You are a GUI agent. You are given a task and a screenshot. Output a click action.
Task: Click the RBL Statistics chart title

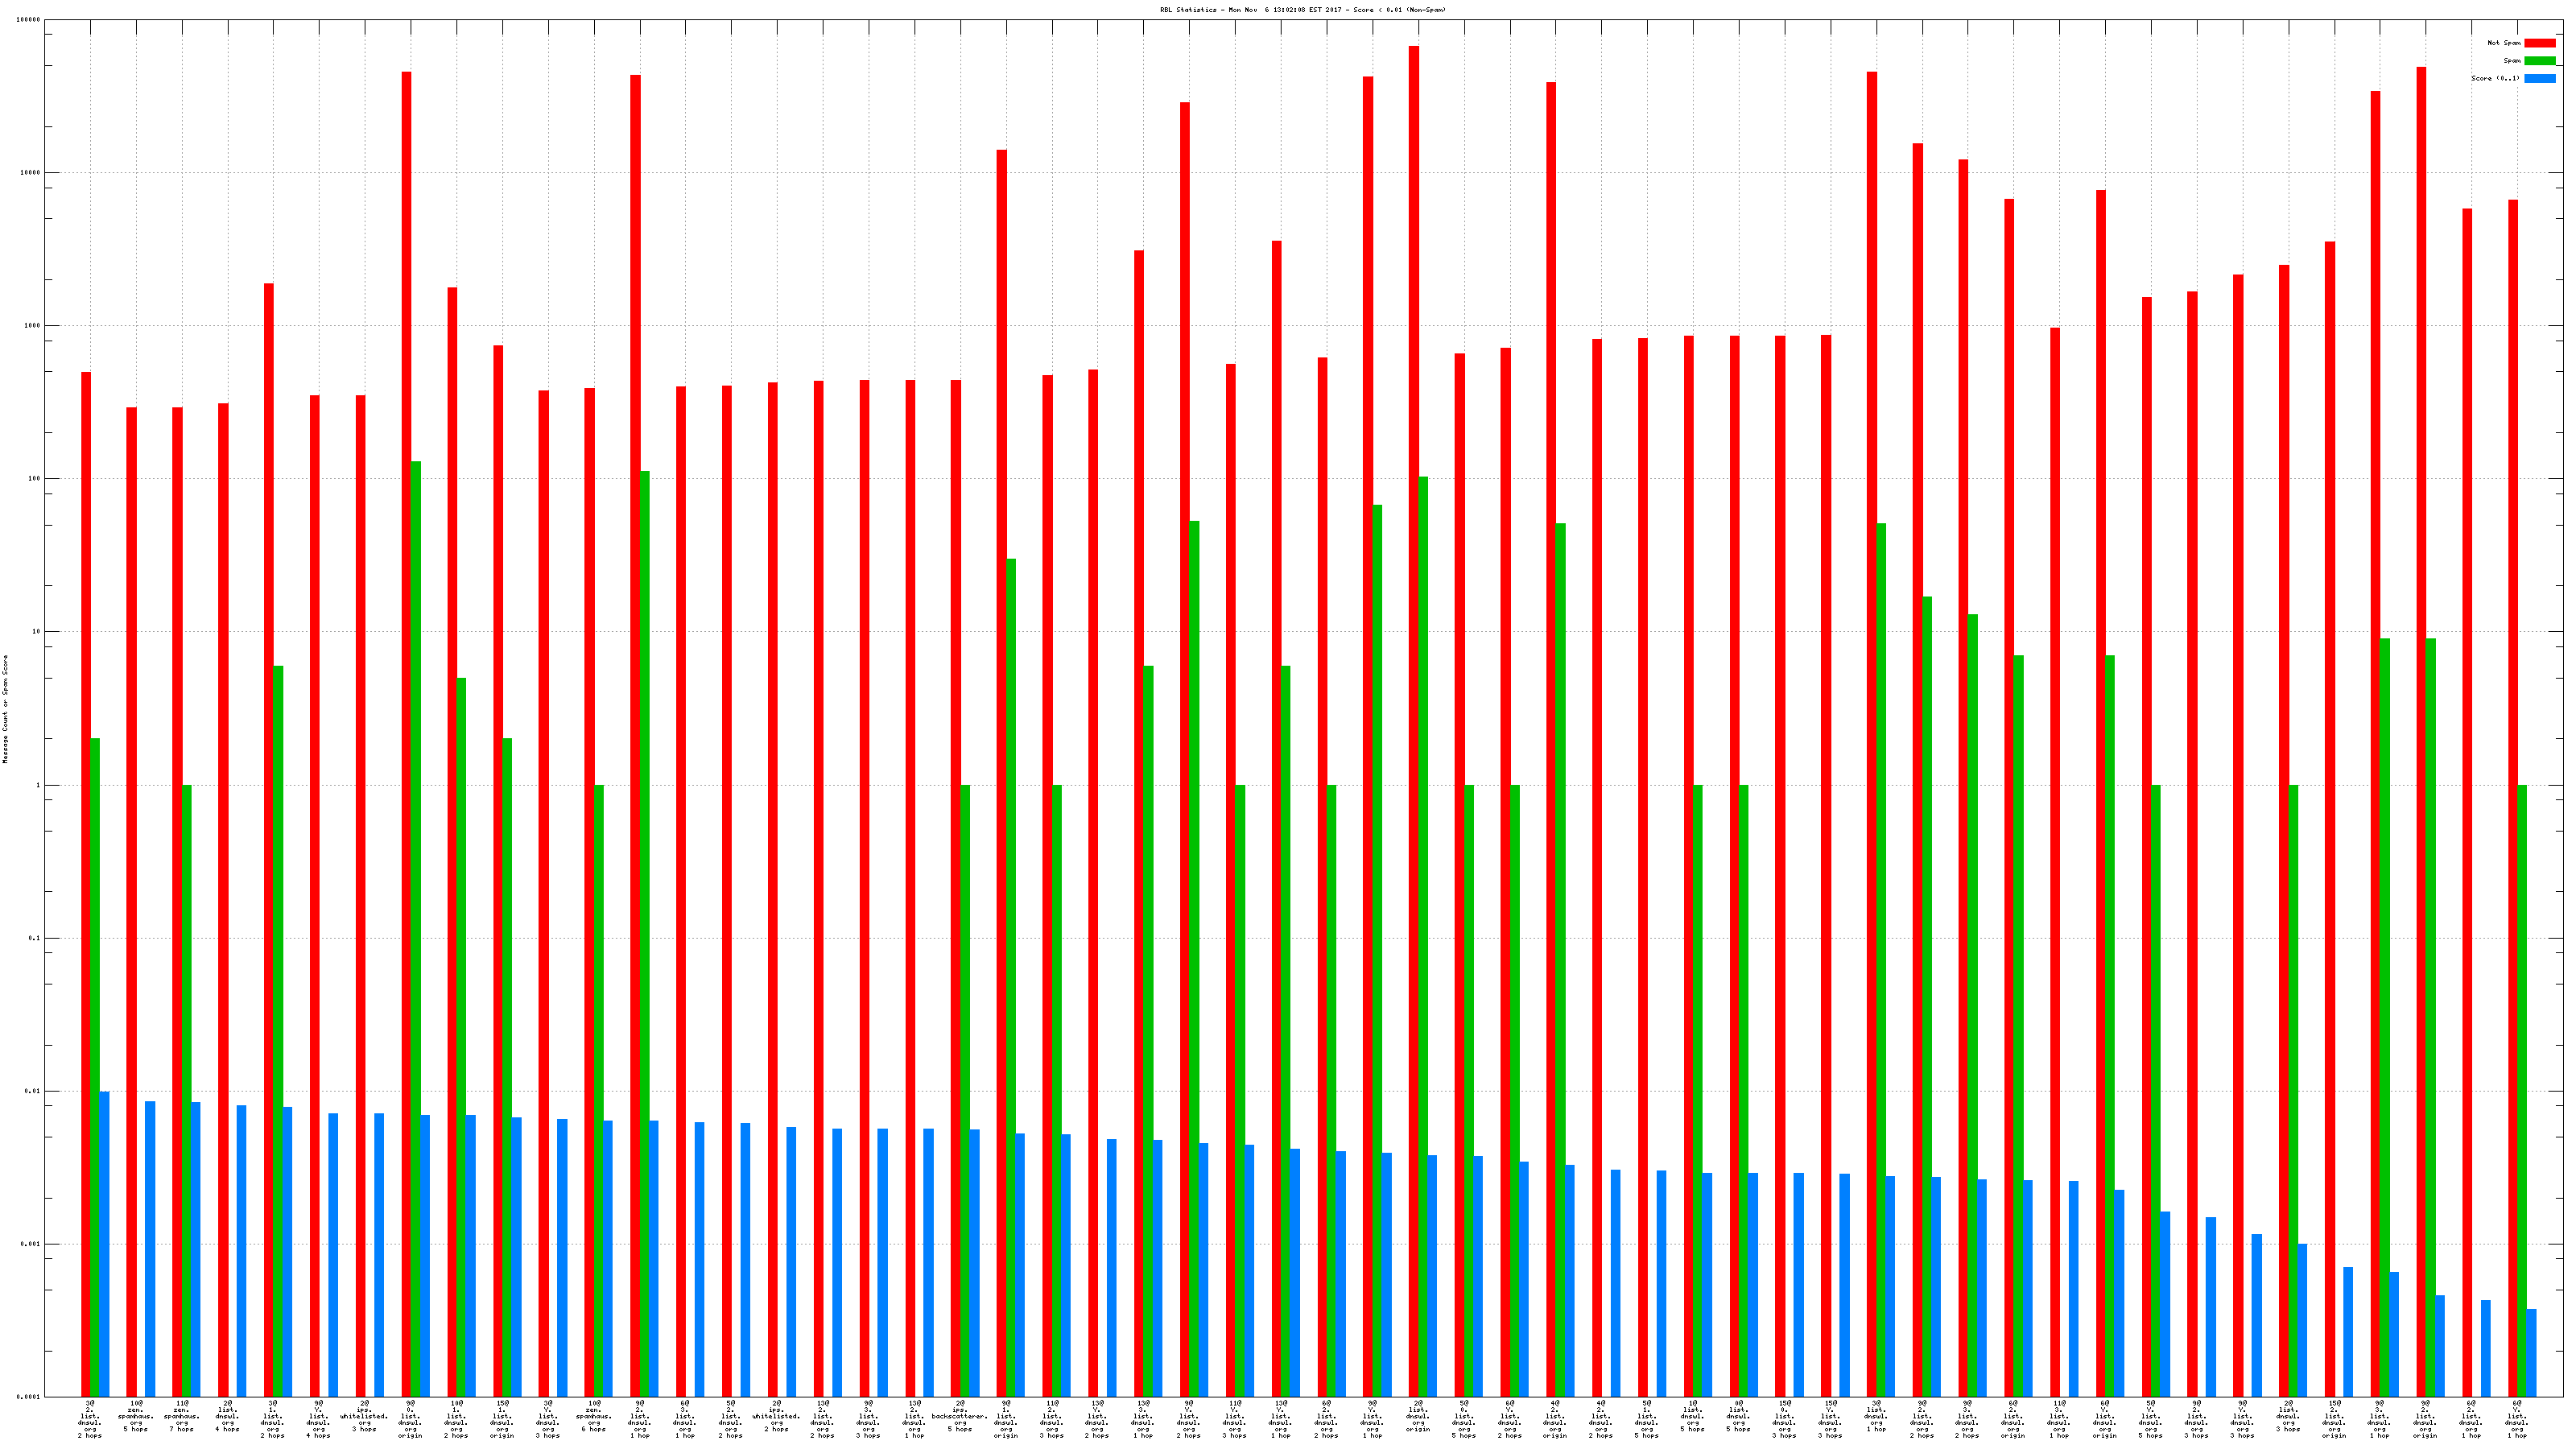(x=1302, y=10)
